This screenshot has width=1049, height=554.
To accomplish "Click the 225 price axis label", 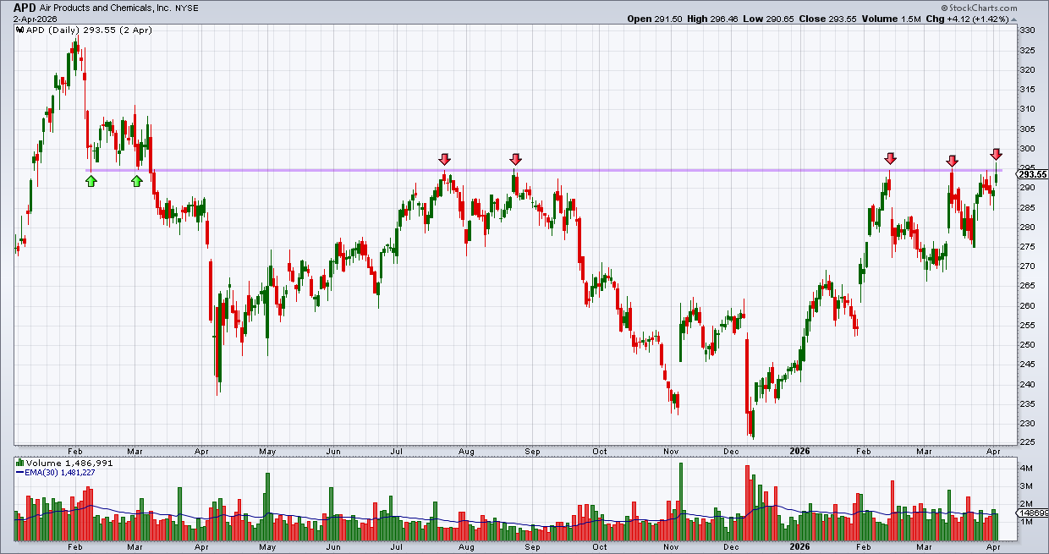I will point(1027,443).
